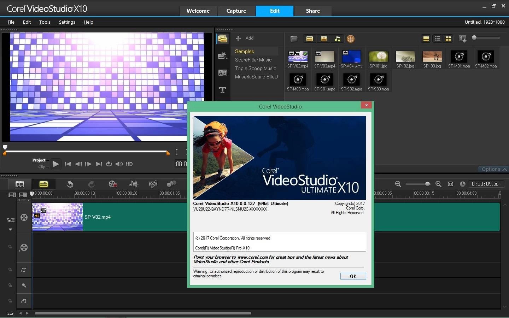
Task: Zoom in the timeline
Action: point(438,184)
